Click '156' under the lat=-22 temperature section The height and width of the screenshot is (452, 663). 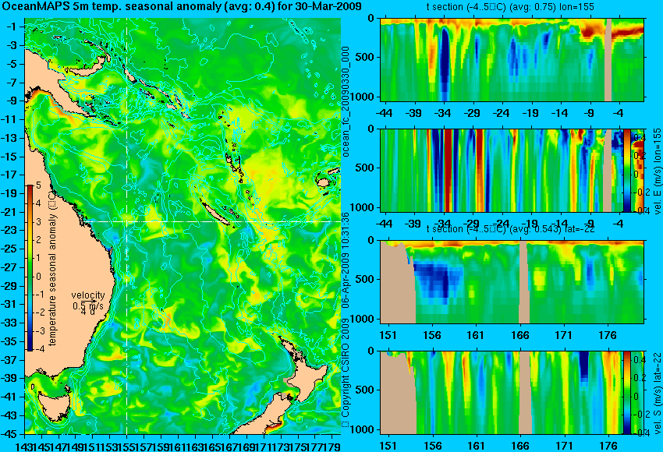[x=433, y=335]
